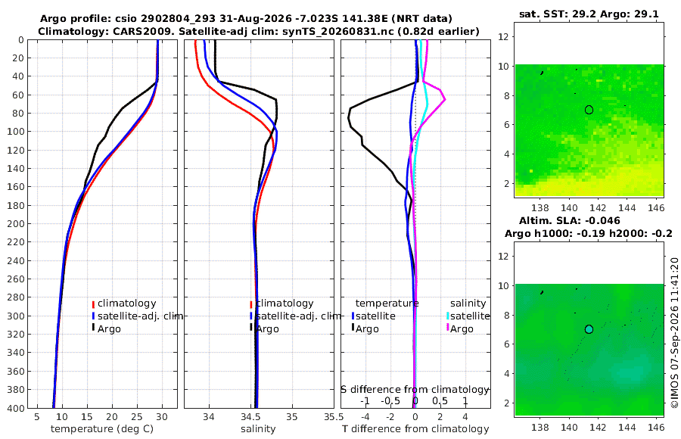Click the 'salinity' x-axis label
Image resolution: width=681 pixels, height=439 pixels.
[258, 429]
